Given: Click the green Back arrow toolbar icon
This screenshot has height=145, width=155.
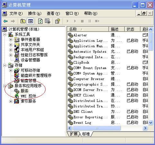Looking at the screenshot, I should click(5, 21).
